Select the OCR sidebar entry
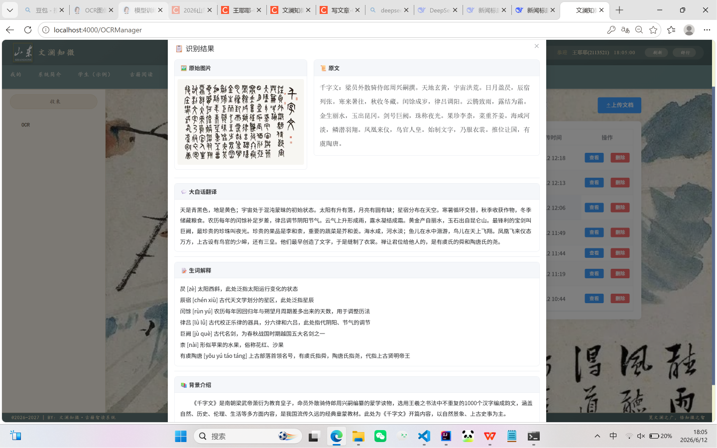Screen dimensions: 717x448 [x=25, y=125]
